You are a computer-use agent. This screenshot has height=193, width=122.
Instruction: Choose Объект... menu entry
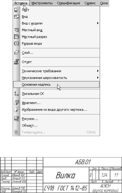[56, 126]
